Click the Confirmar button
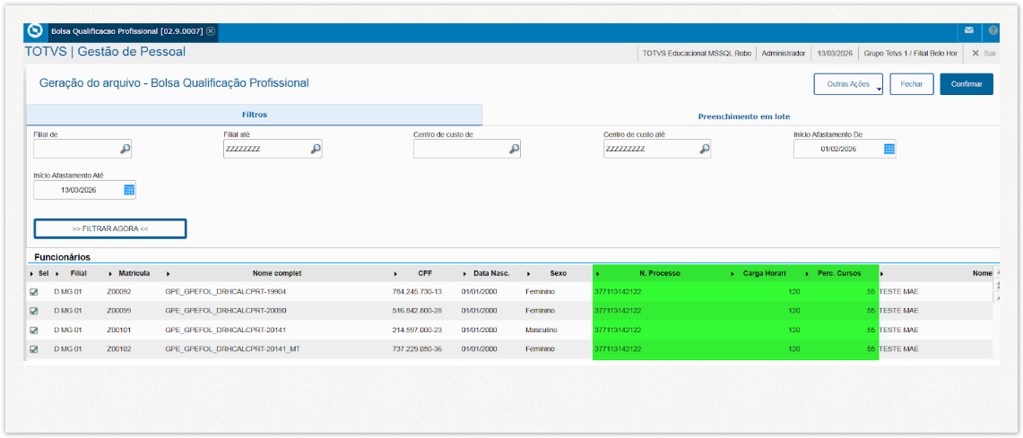 click(967, 84)
